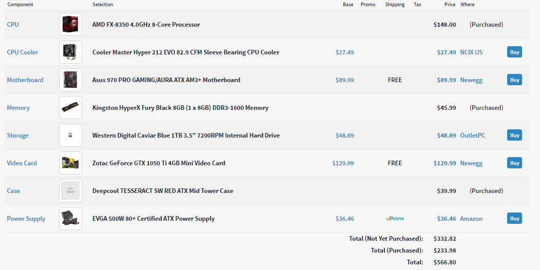540x270 pixels.
Task: Buy the Asus 970 motherboard
Action: coord(514,80)
